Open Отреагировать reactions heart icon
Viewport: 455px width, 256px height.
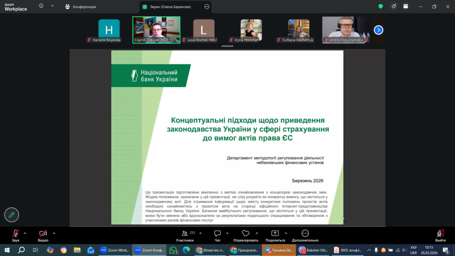245,233
